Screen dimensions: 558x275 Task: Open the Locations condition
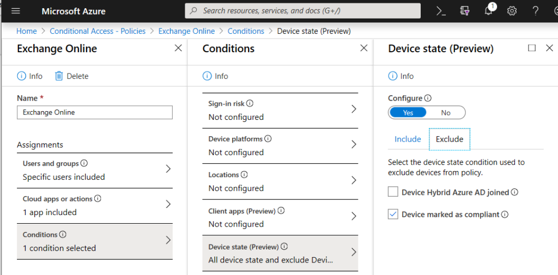[x=280, y=181]
